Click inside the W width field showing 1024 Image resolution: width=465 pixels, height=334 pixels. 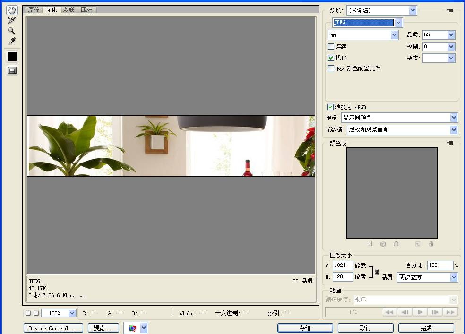342,265
